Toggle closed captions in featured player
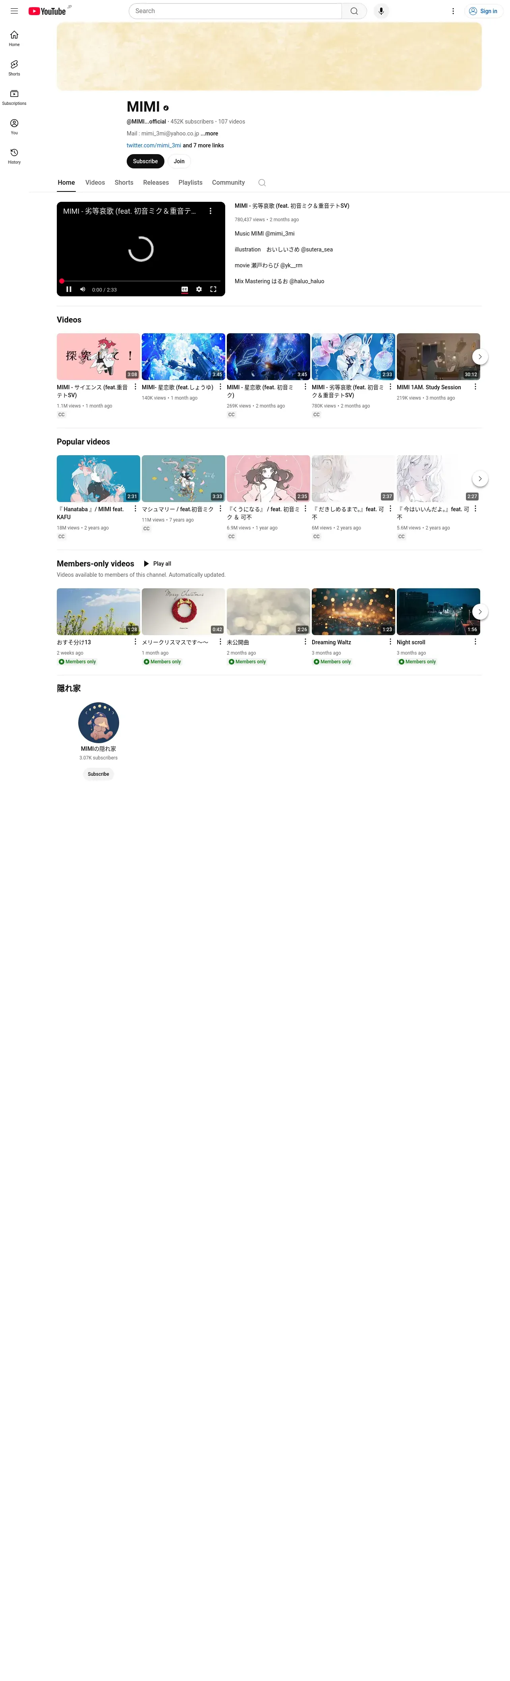This screenshot has height=1681, width=510. (x=185, y=289)
